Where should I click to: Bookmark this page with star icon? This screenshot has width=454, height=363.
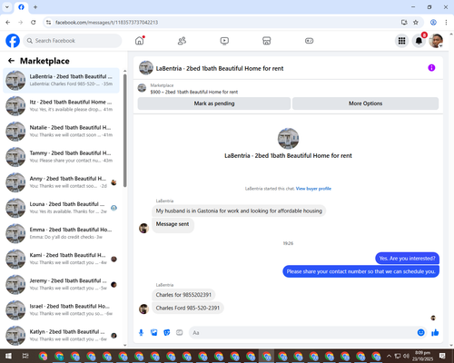[x=416, y=23]
